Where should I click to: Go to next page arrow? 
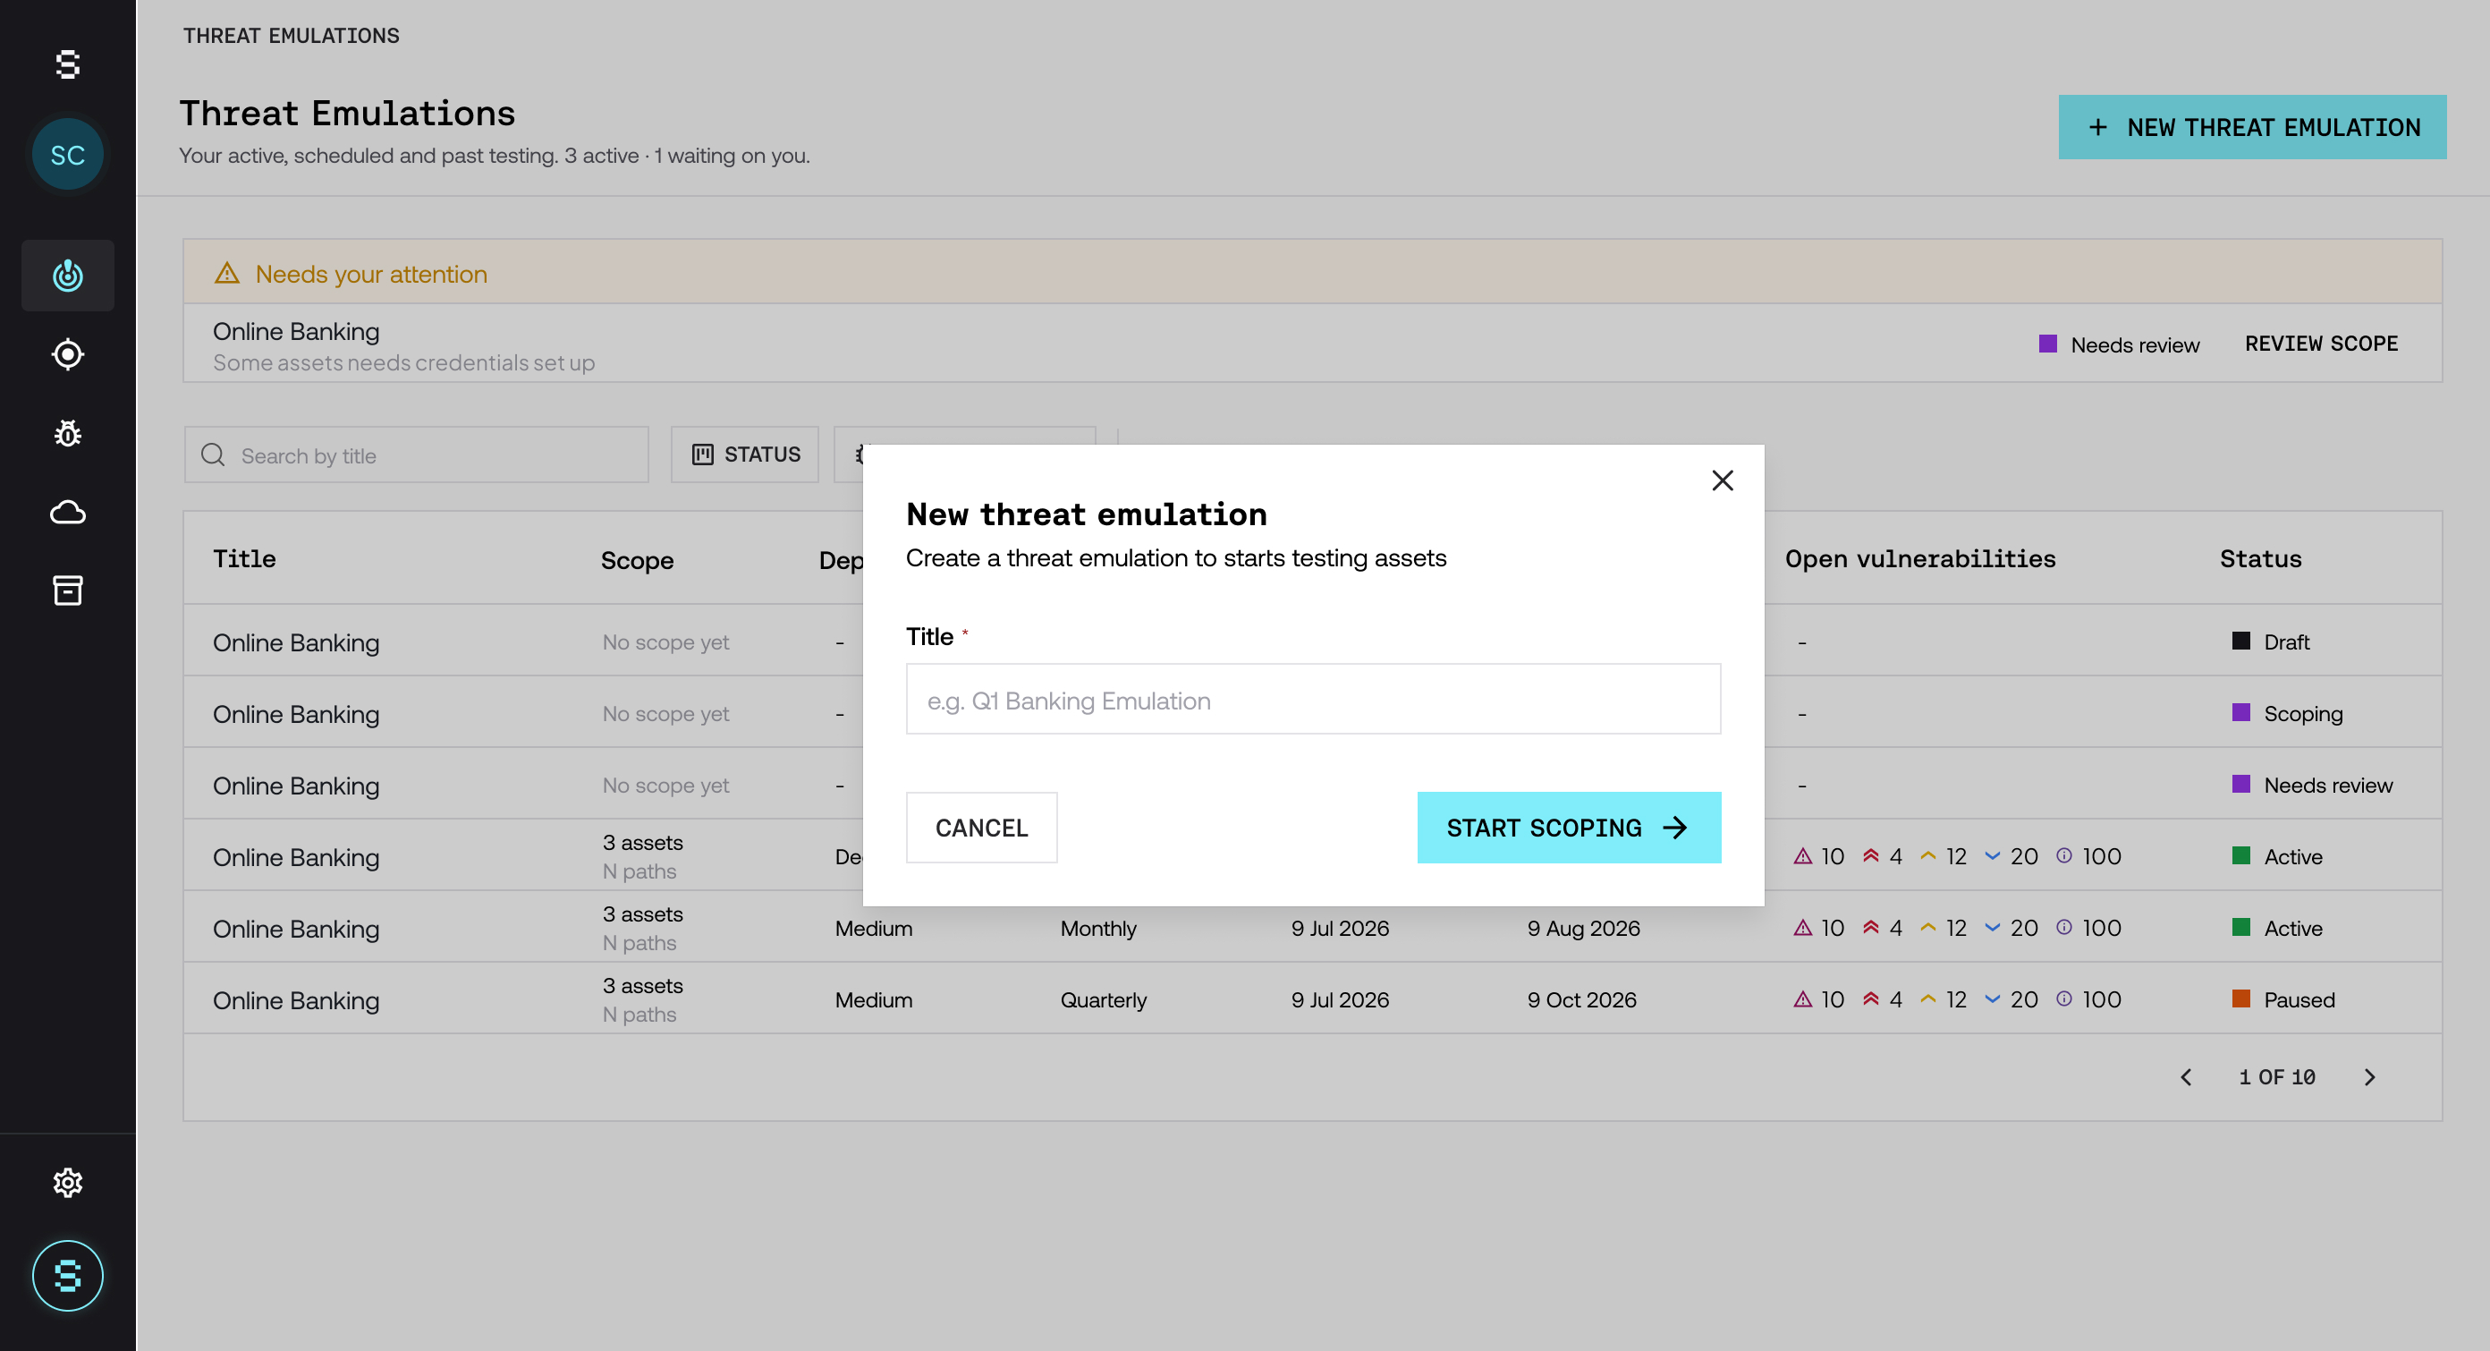(2369, 1076)
